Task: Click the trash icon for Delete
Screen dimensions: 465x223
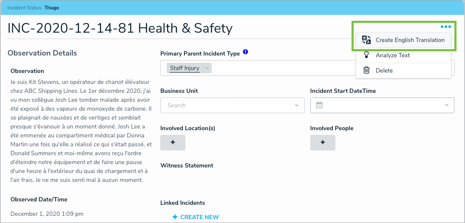Action: [x=366, y=70]
